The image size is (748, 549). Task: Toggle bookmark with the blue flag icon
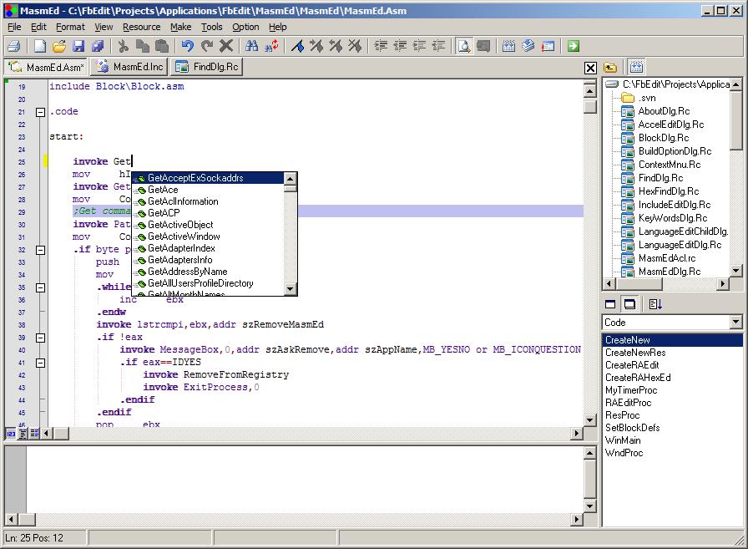point(297,46)
